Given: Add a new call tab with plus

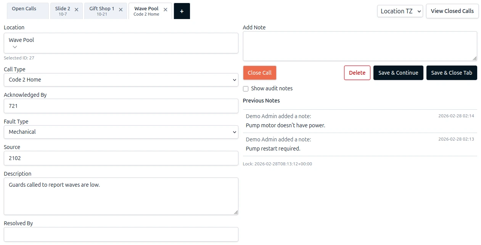Looking at the screenshot, I should (x=182, y=11).
